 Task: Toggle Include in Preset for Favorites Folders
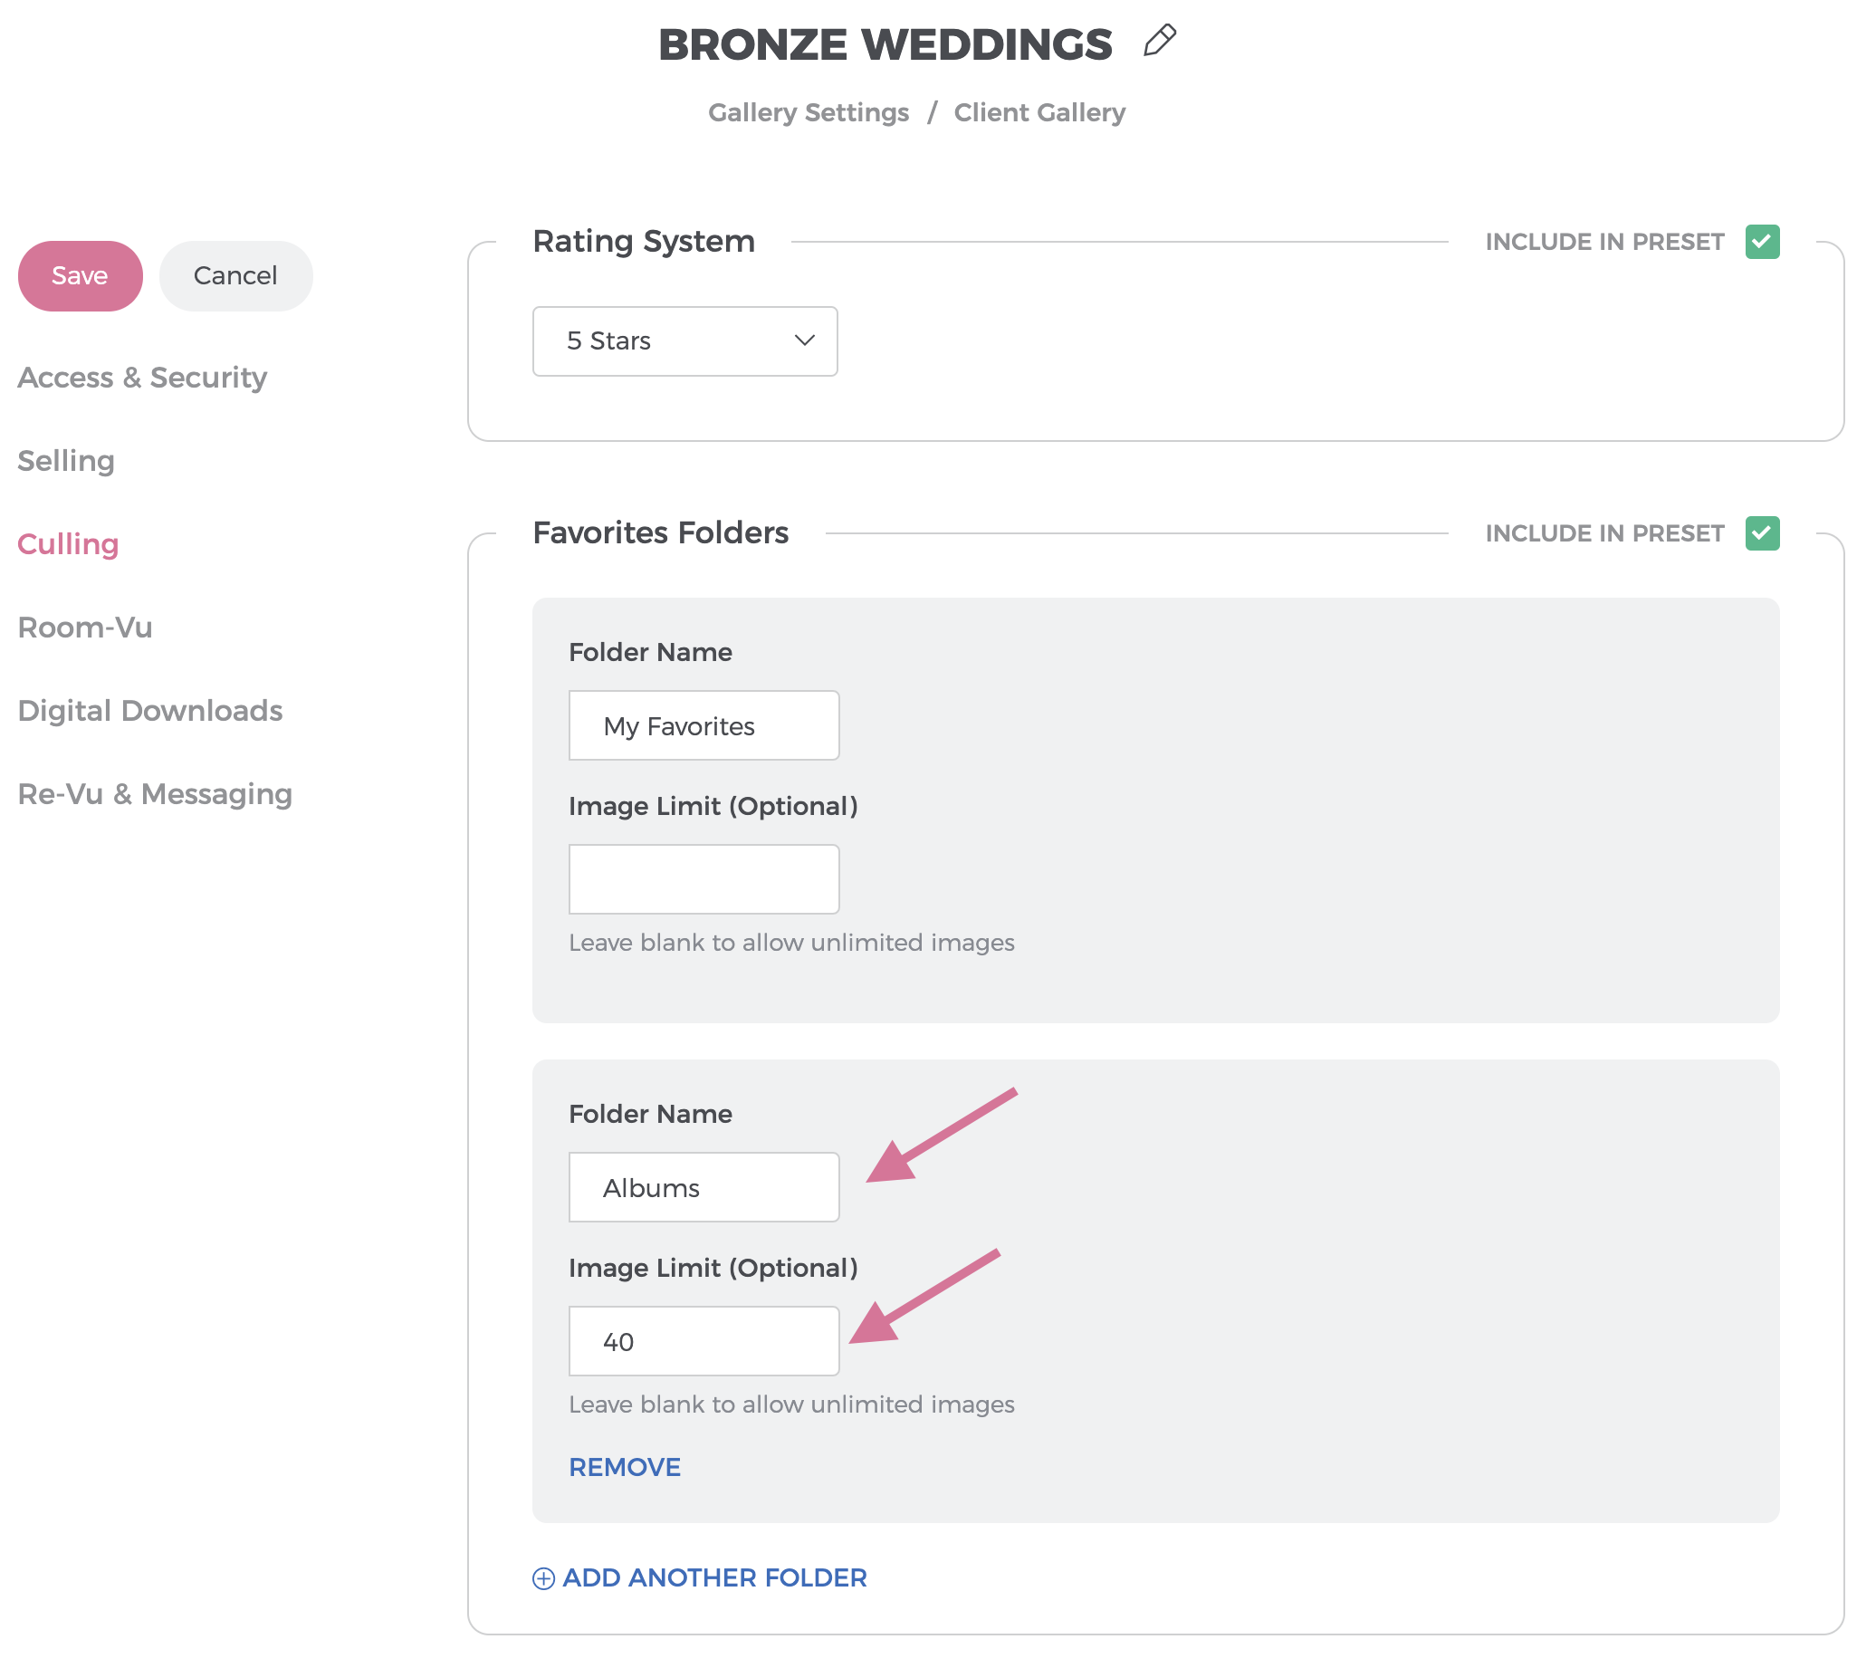coord(1761,533)
